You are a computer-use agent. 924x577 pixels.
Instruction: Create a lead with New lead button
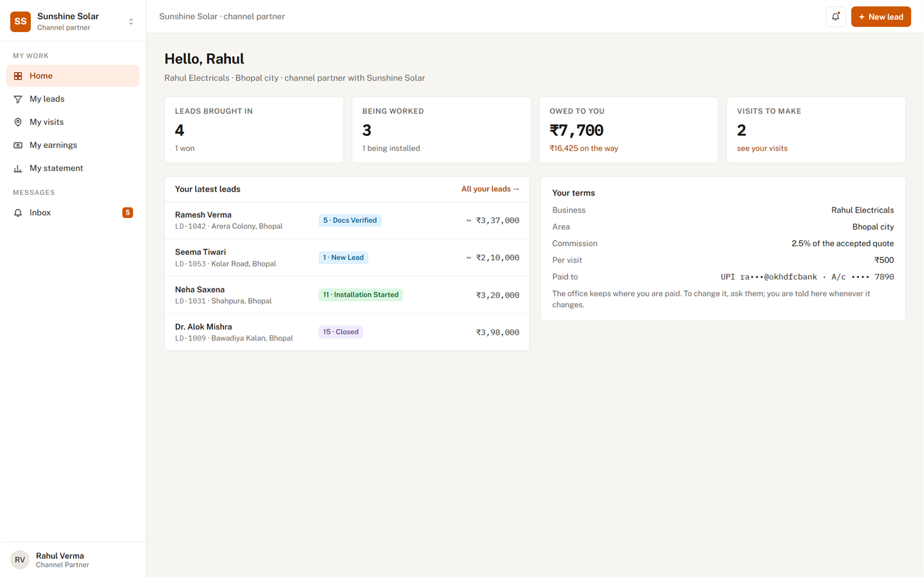point(881,17)
